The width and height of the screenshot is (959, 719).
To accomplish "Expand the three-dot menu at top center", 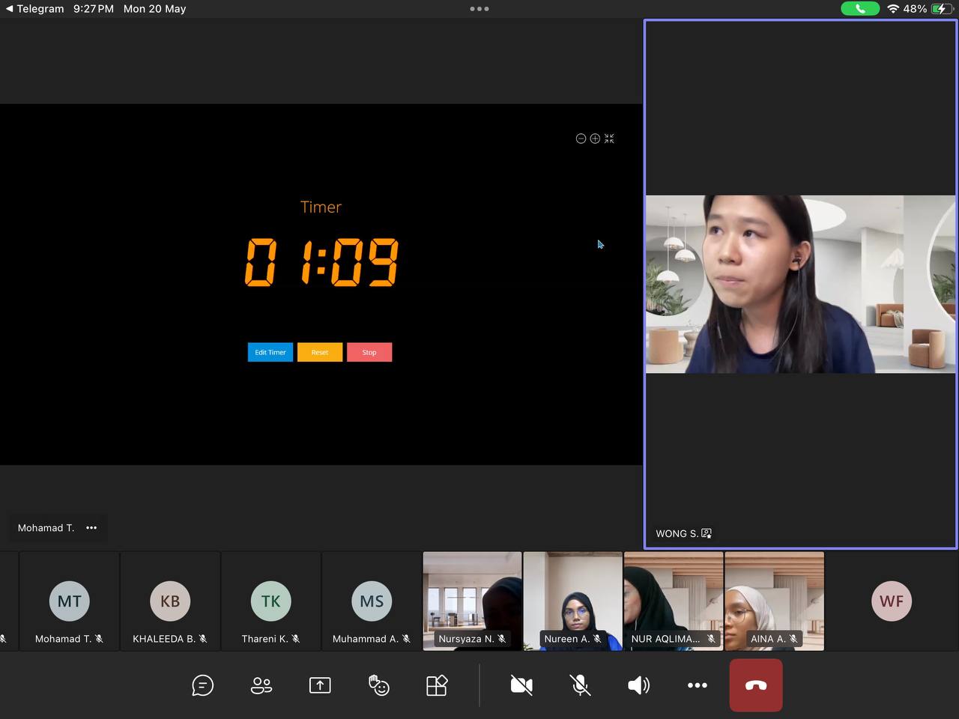I will click(479, 9).
